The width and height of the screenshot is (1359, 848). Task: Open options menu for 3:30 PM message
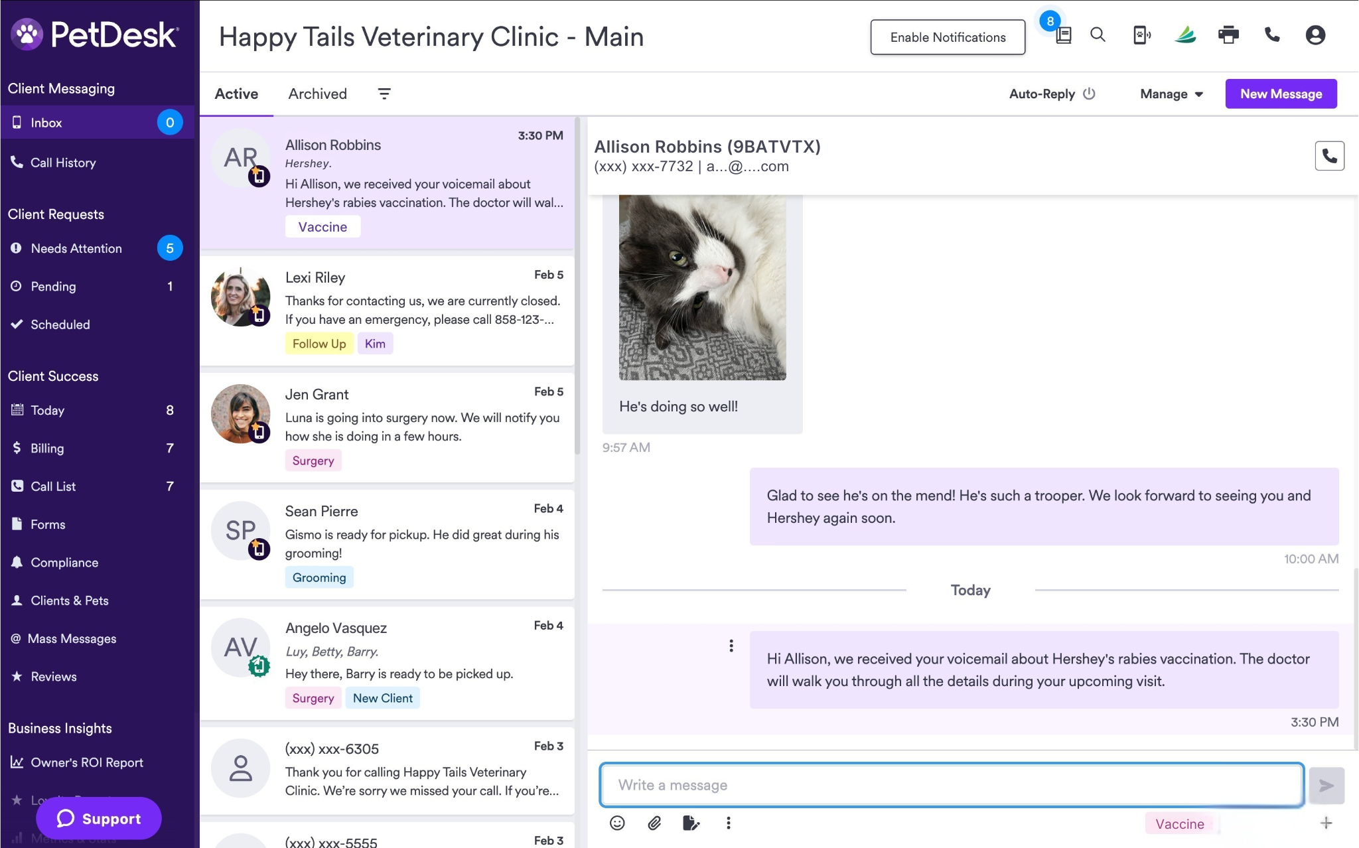point(731,646)
